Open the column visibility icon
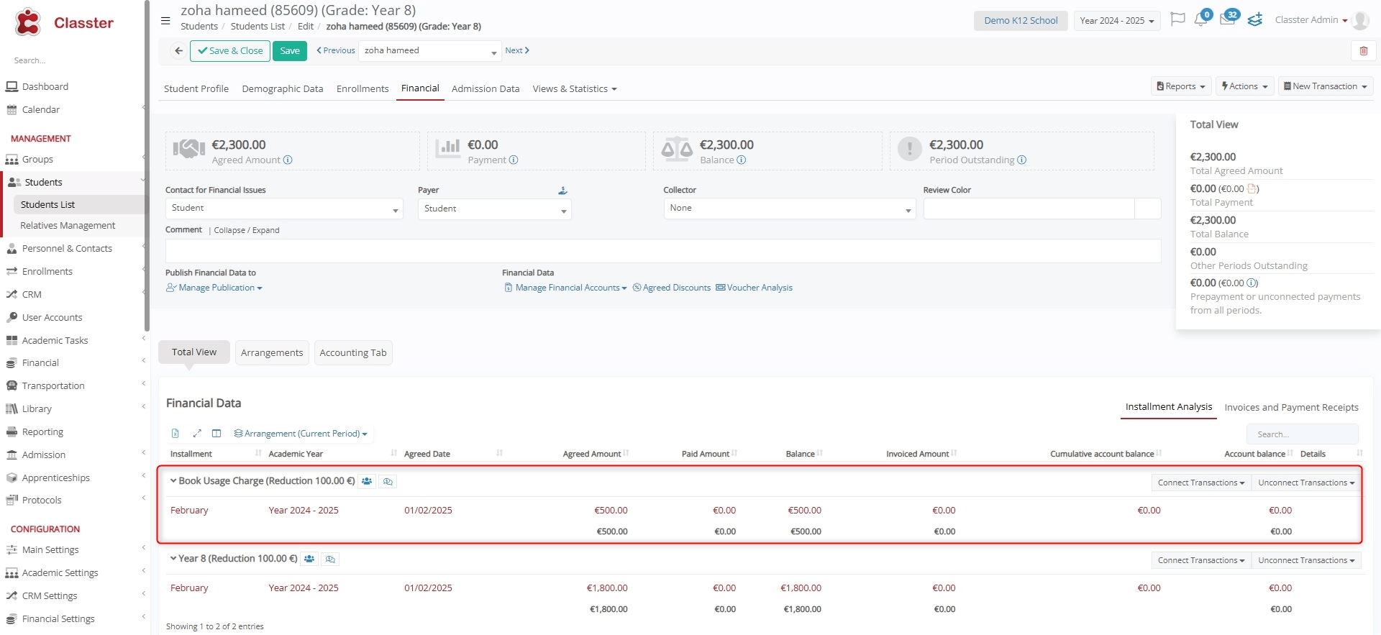This screenshot has width=1381, height=635. click(217, 434)
